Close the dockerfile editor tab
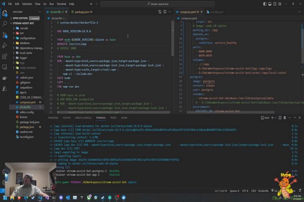The width and height of the screenshot is (304, 202). pyautogui.click(x=66, y=12)
